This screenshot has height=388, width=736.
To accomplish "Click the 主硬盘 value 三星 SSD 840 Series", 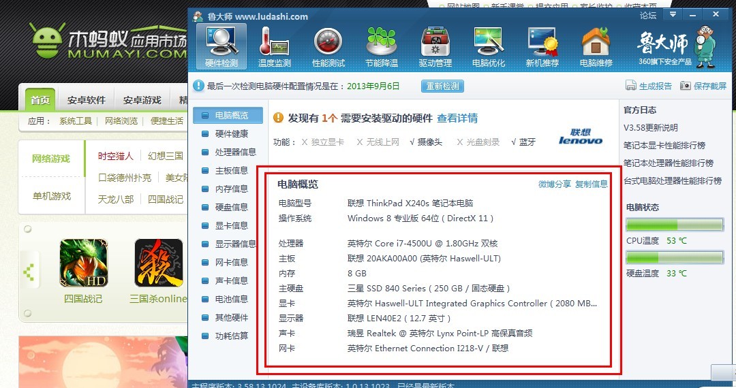I will pos(429,289).
